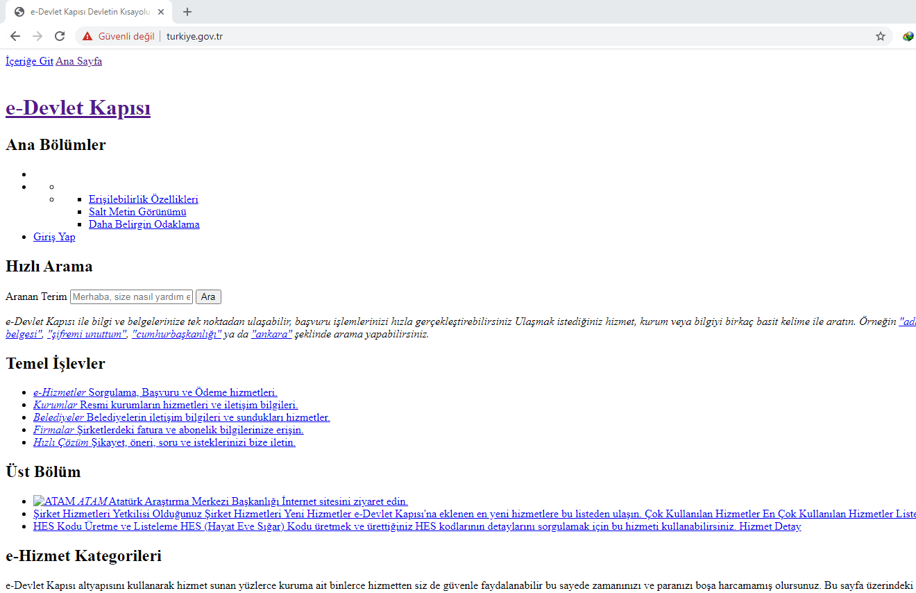
Task: Go back using the browser back arrow
Action: tap(15, 36)
